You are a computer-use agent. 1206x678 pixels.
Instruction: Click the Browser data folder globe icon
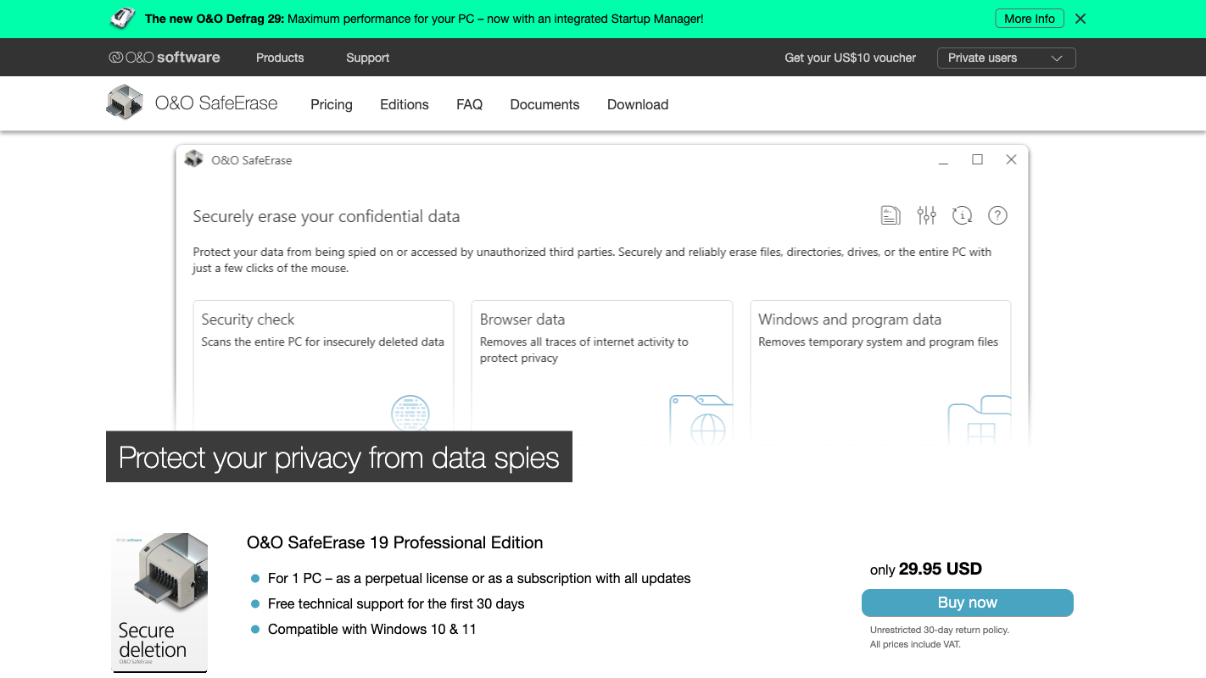tap(701, 420)
